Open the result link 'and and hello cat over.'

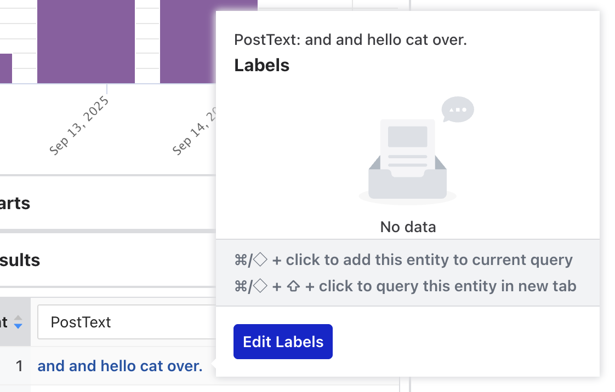point(120,366)
